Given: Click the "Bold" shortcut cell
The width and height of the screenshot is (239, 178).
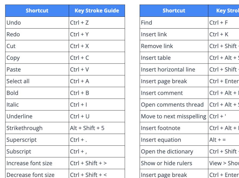Looking at the screenshot, I should click(37, 93).
